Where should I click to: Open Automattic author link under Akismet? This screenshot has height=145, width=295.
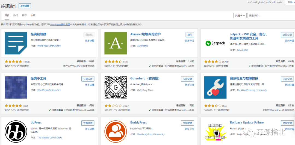(143, 46)
